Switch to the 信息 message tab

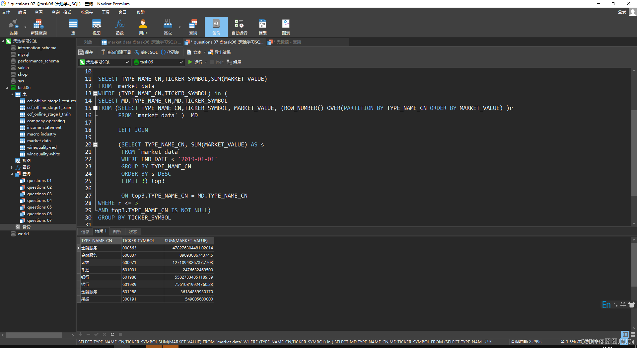tap(85, 231)
